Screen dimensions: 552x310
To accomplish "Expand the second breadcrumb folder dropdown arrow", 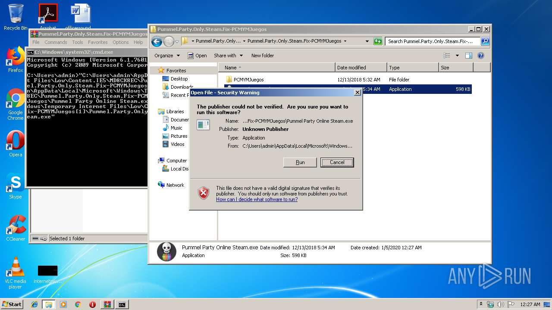I will tap(345, 41).
